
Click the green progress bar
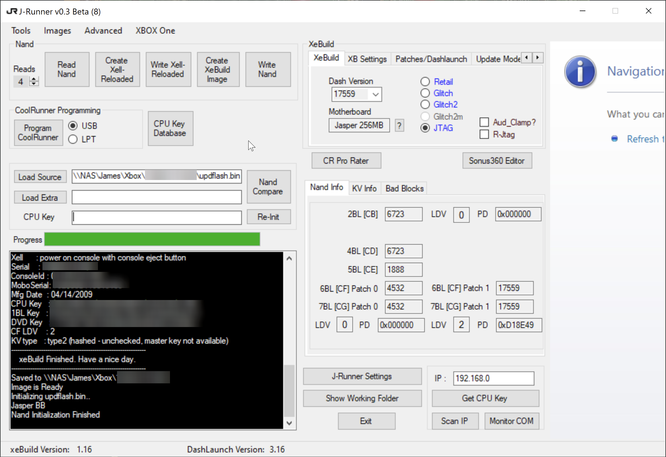click(152, 239)
